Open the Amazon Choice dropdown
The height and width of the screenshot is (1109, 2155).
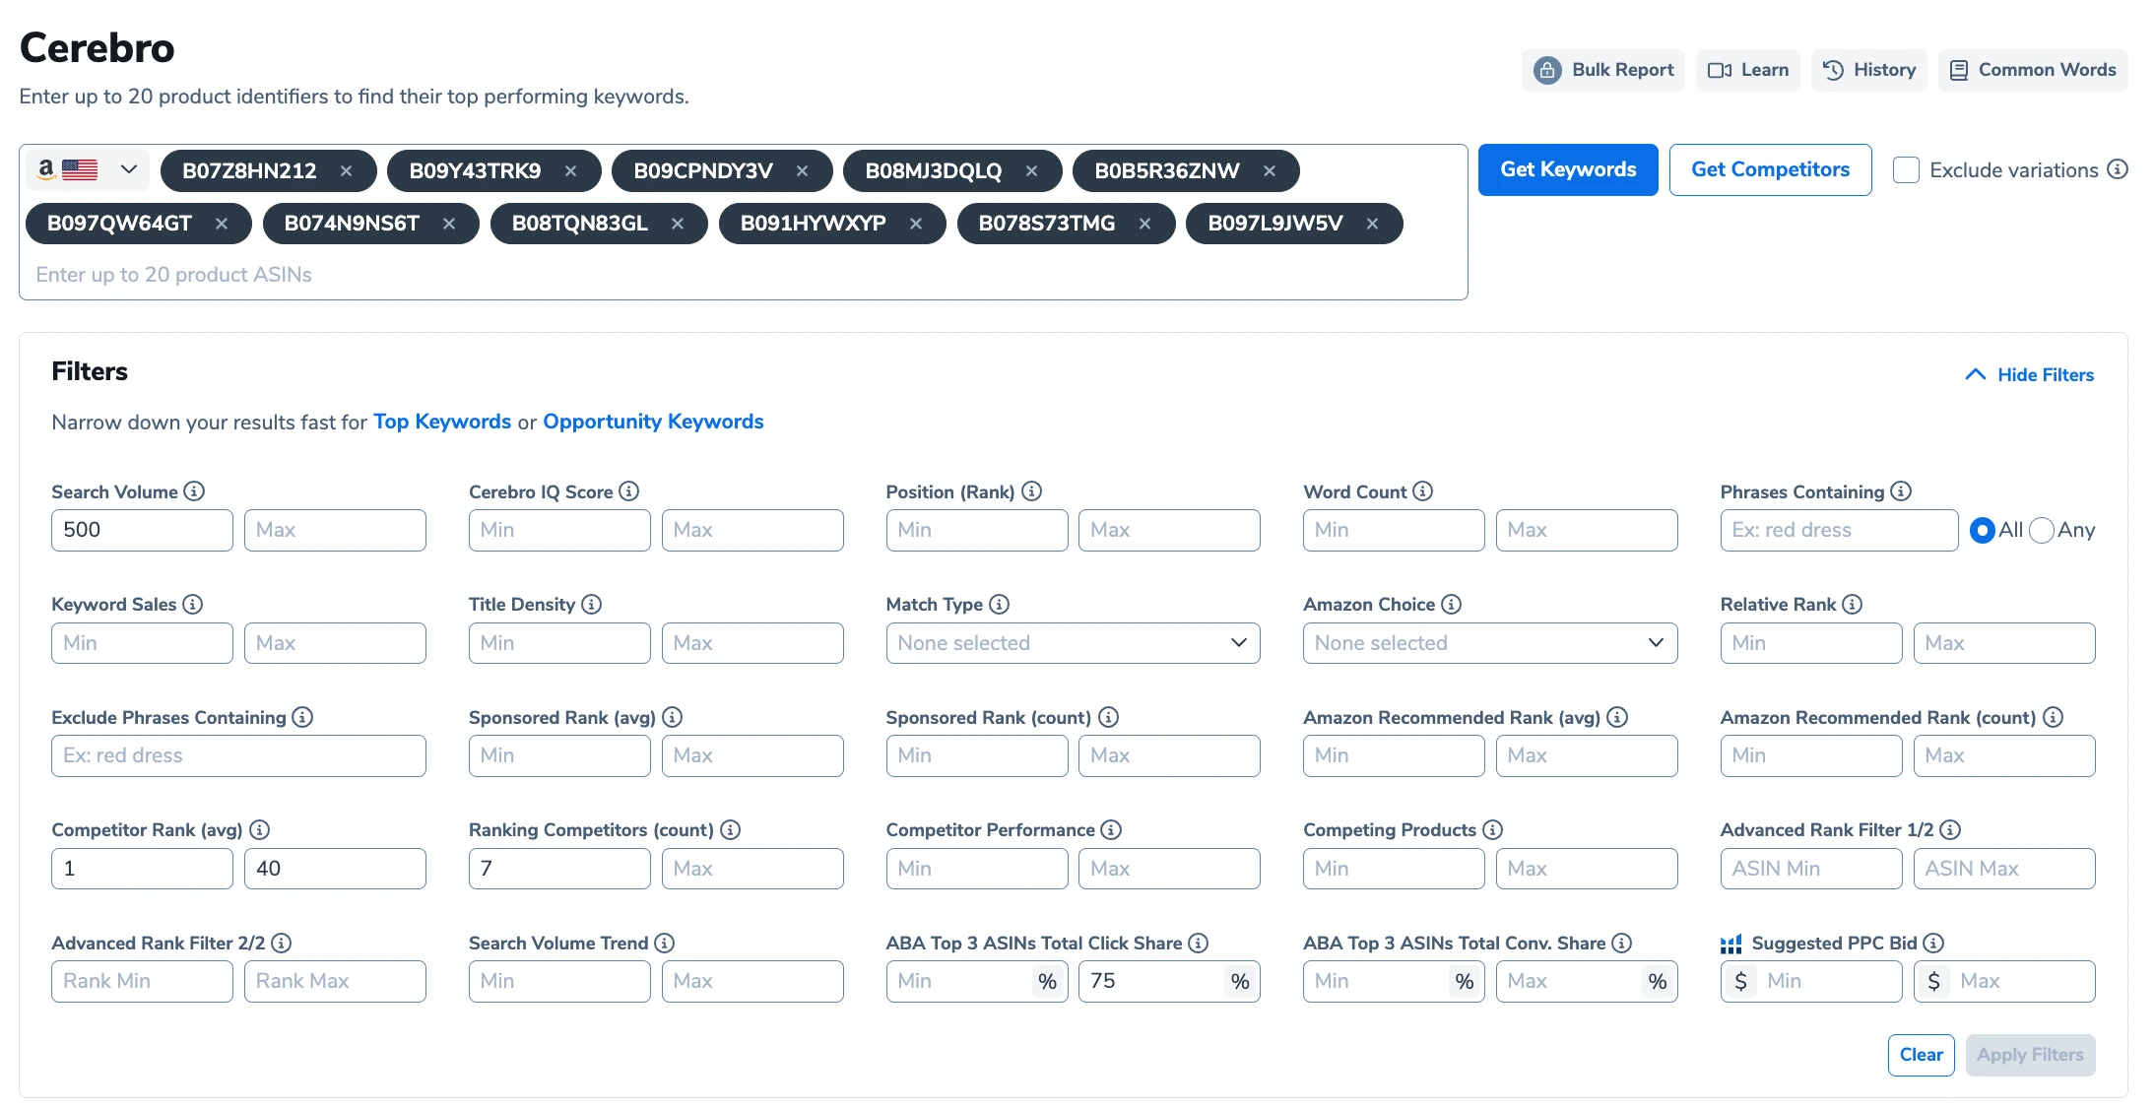coord(1484,642)
